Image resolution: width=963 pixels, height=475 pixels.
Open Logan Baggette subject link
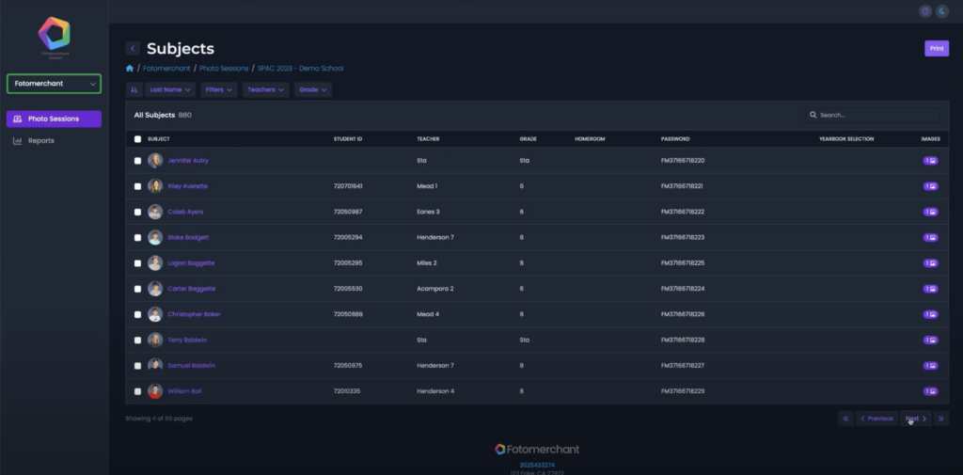191,263
